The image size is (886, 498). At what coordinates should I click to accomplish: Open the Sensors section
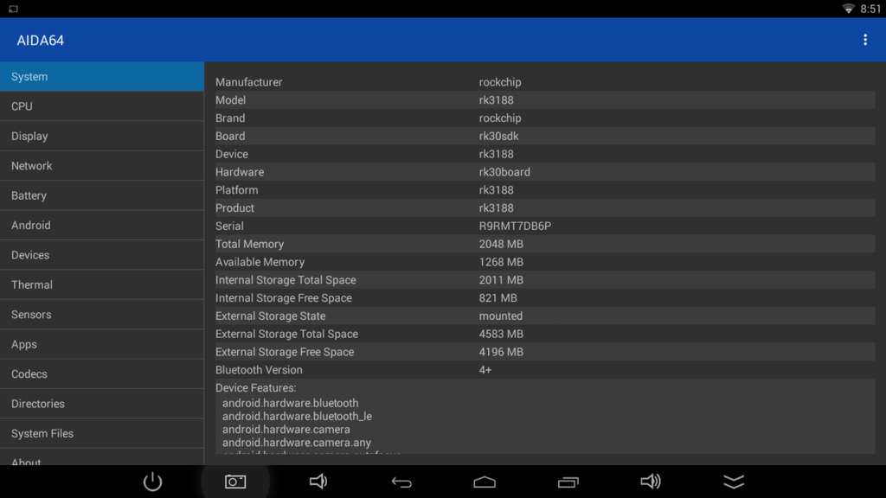(x=102, y=315)
